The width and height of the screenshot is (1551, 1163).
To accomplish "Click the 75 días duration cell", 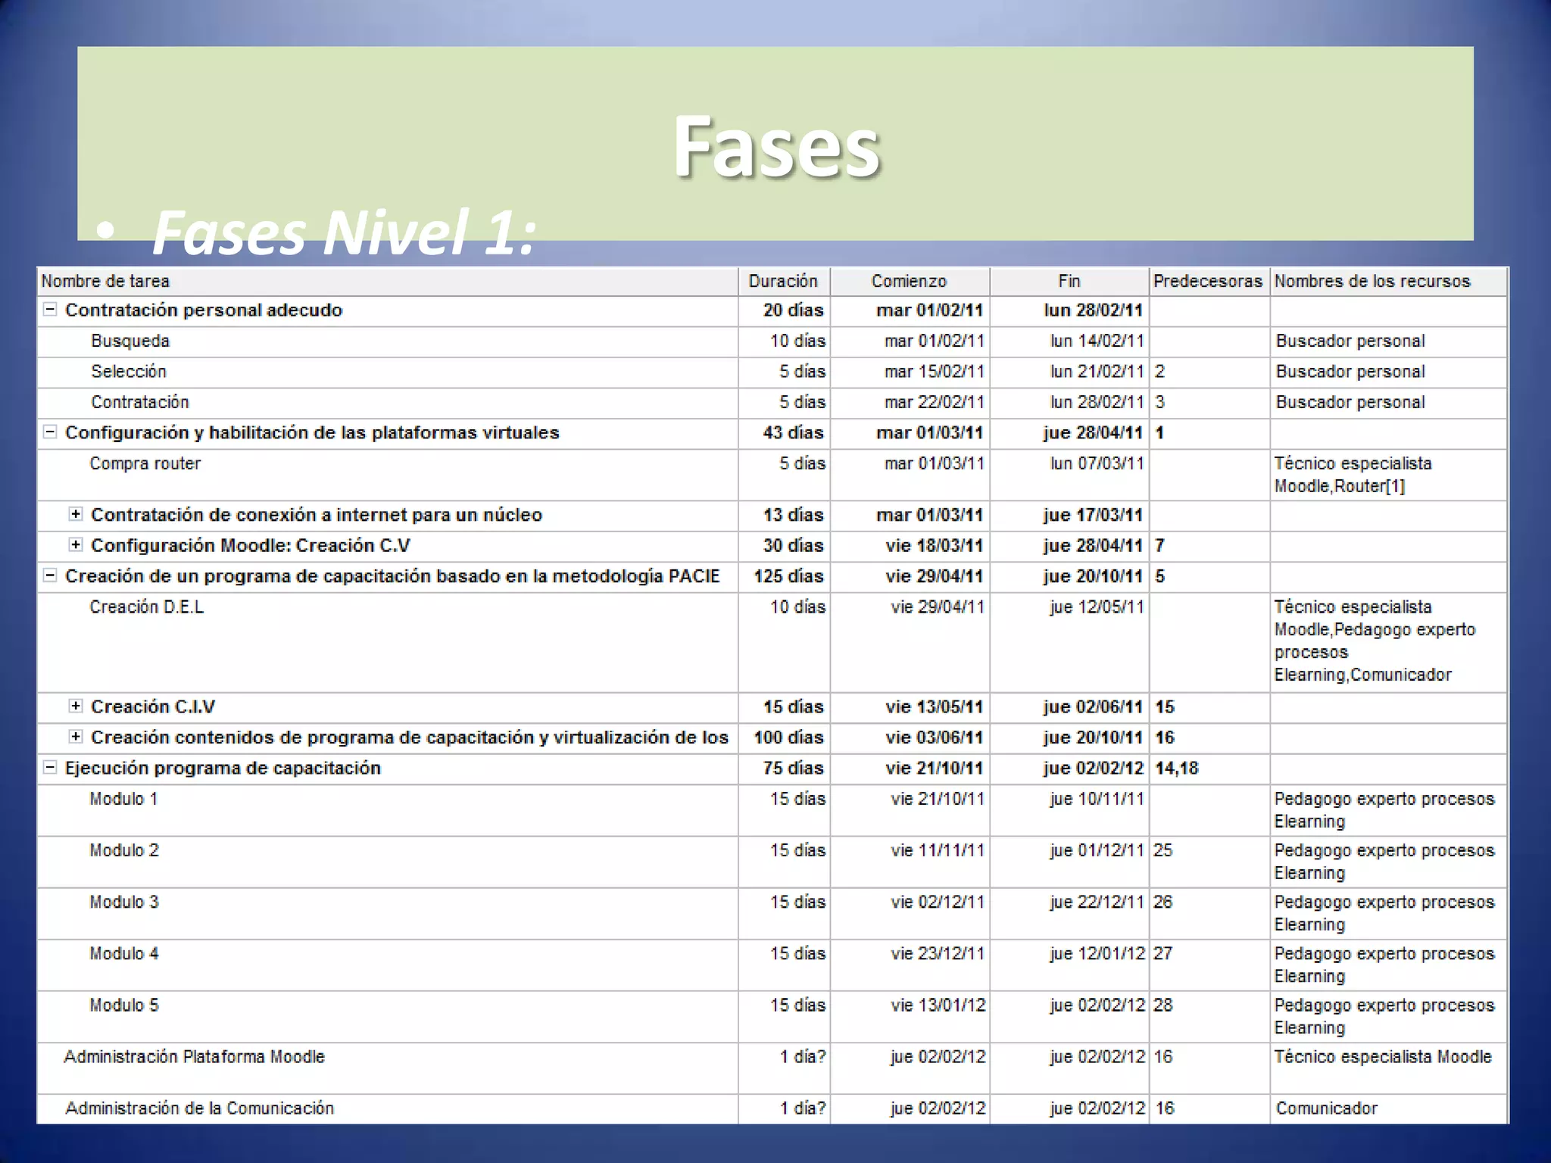I will point(784,769).
